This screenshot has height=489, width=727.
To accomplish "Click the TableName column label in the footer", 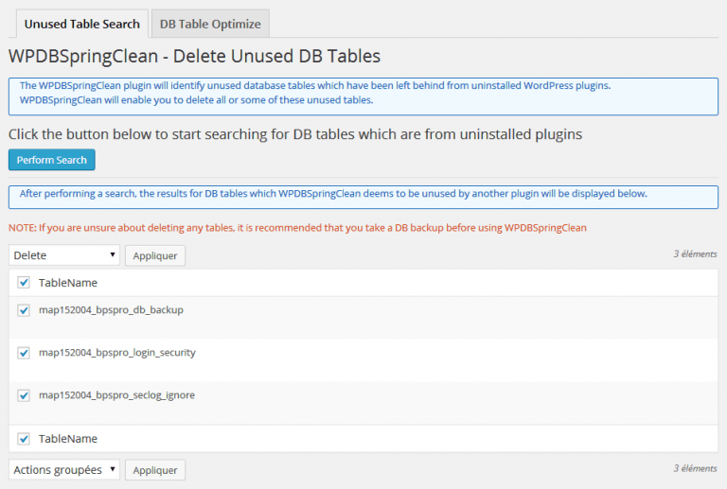I will click(67, 439).
